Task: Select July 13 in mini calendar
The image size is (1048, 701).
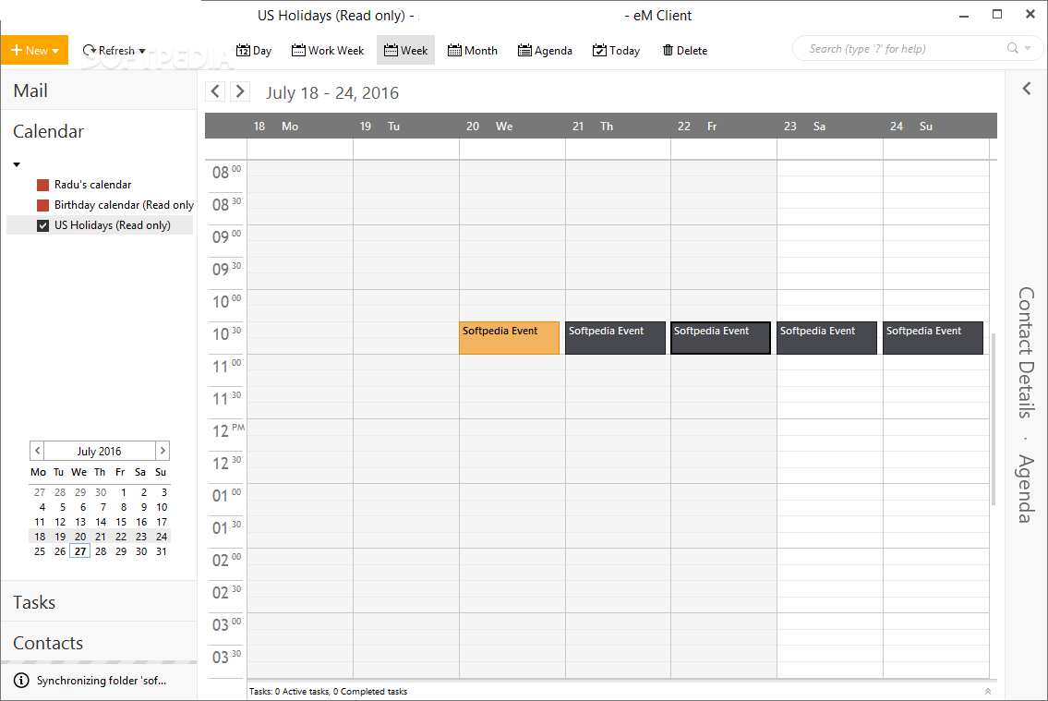Action: point(80,522)
